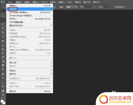
Task: Choose 打开为... menu item
Action: coord(30,19)
